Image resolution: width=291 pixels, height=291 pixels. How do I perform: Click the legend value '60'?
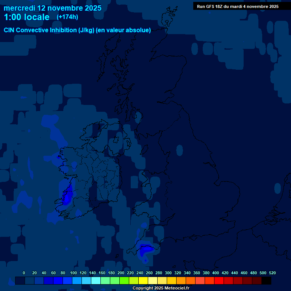pyautogui.click(x=53, y=273)
